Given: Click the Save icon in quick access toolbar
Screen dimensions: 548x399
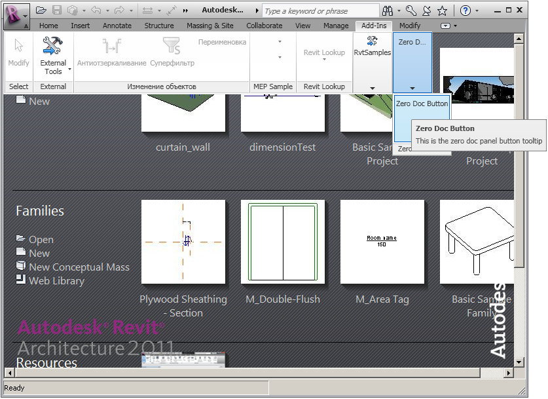Looking at the screenshot, I should 57,9.
